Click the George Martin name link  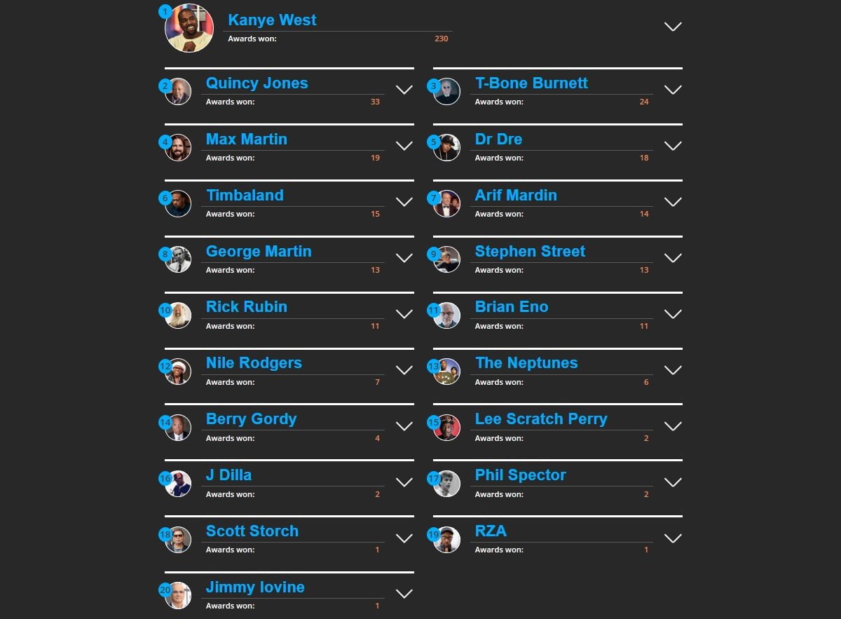tap(259, 251)
